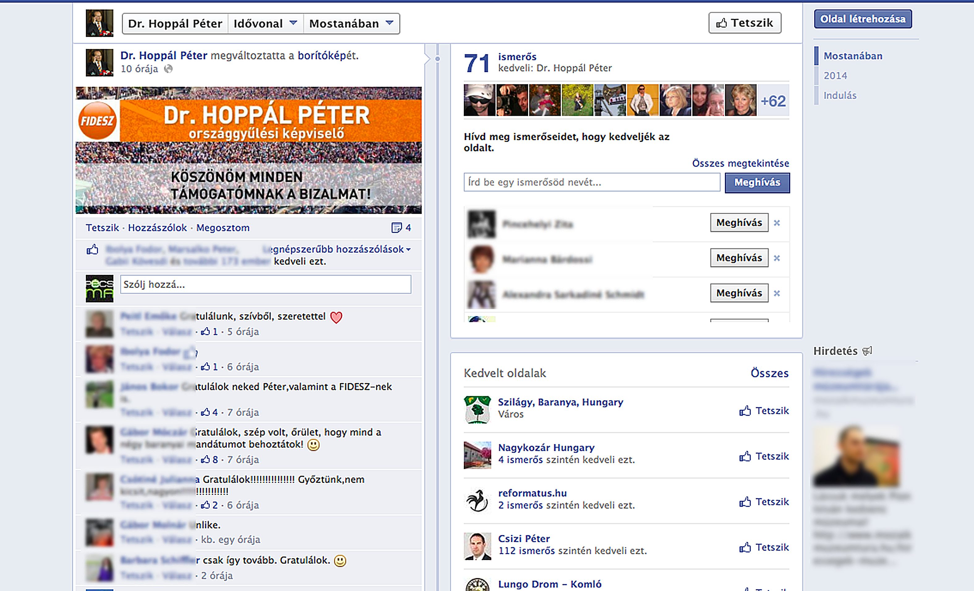Open the first friend photo with sunglasses

[x=480, y=100]
